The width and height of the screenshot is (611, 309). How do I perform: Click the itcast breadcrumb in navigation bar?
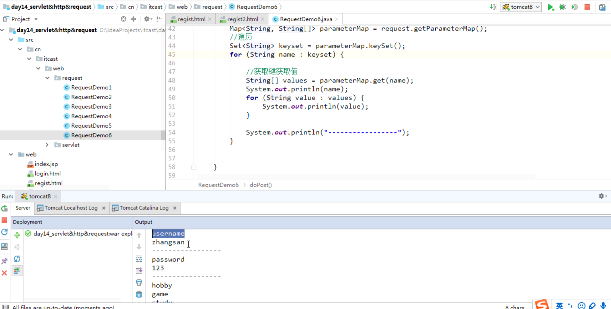pyautogui.click(x=155, y=7)
